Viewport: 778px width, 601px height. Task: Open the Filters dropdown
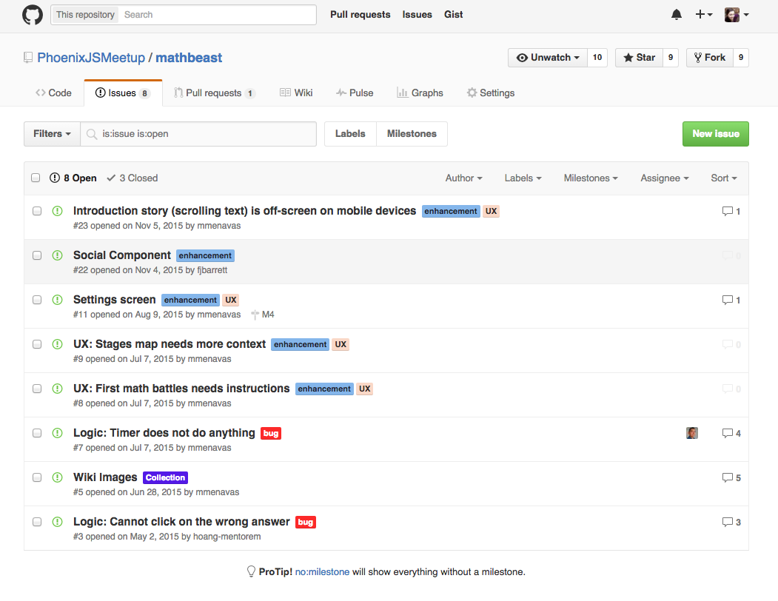[52, 134]
